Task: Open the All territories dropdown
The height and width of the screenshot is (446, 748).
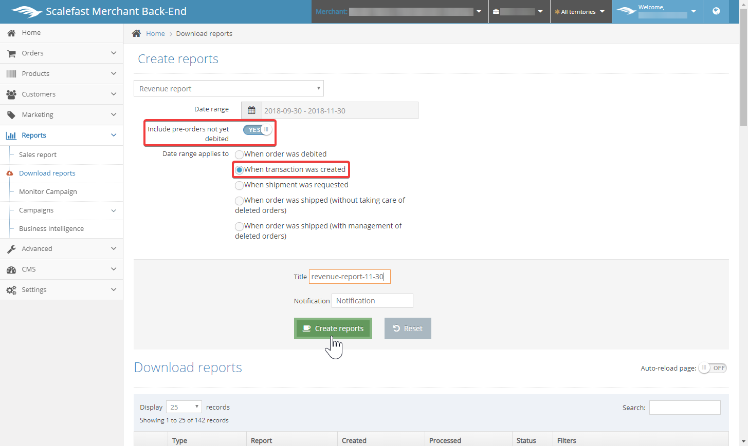Action: click(x=580, y=12)
